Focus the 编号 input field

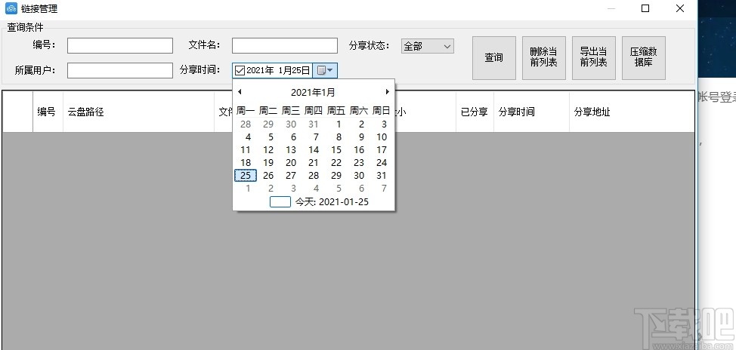coord(120,45)
